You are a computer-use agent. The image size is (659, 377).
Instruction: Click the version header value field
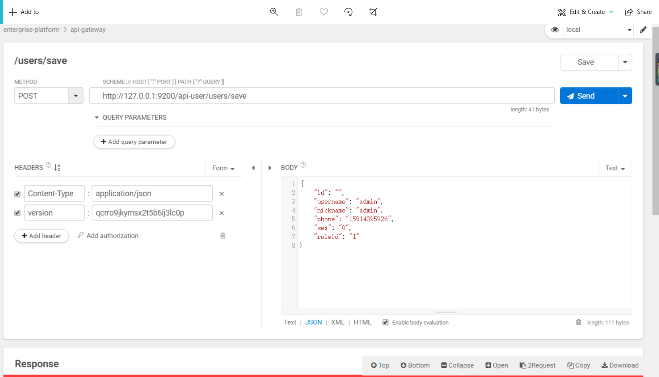click(x=152, y=213)
